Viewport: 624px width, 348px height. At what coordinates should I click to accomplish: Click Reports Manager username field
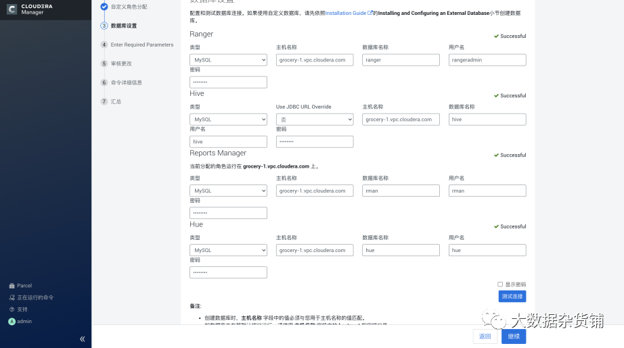pyautogui.click(x=487, y=191)
